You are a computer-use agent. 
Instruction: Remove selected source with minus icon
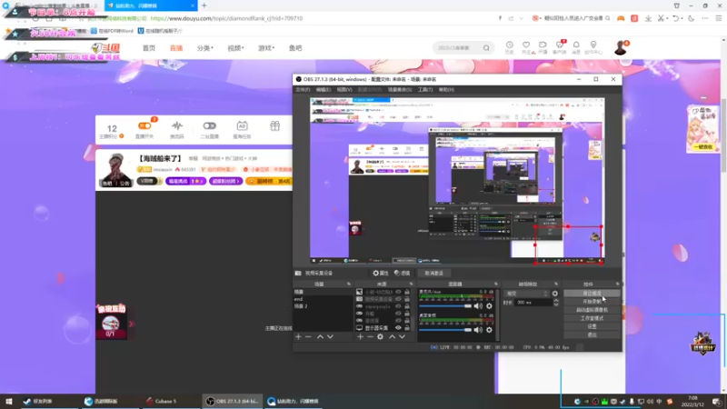370,336
